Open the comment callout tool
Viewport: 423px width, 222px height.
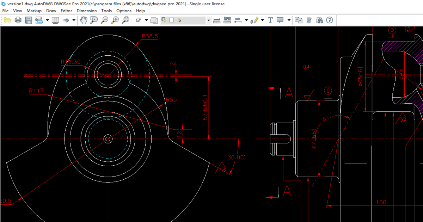click(x=280, y=20)
